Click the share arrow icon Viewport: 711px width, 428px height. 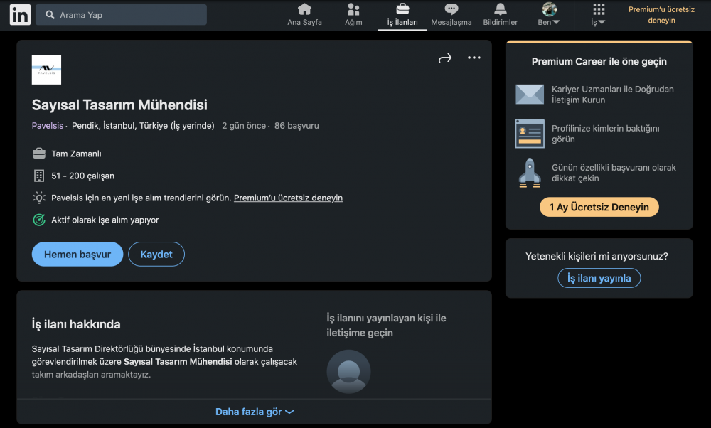[445, 58]
